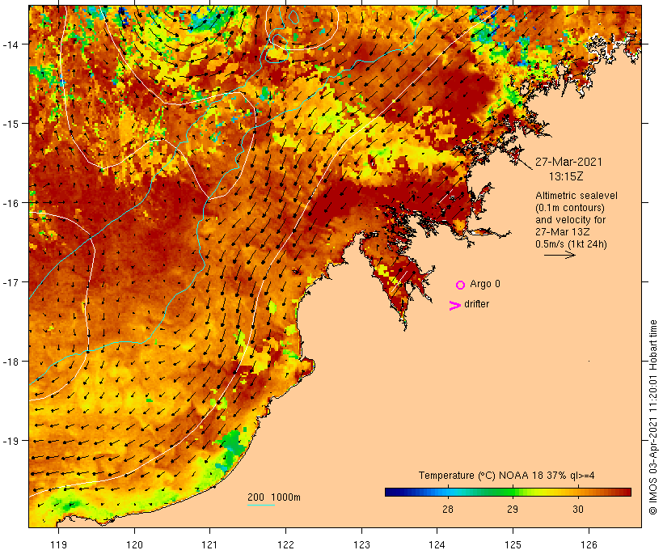Click the 'and velocity for' text
Viewport: 663px width, 550px height.
coord(570,220)
